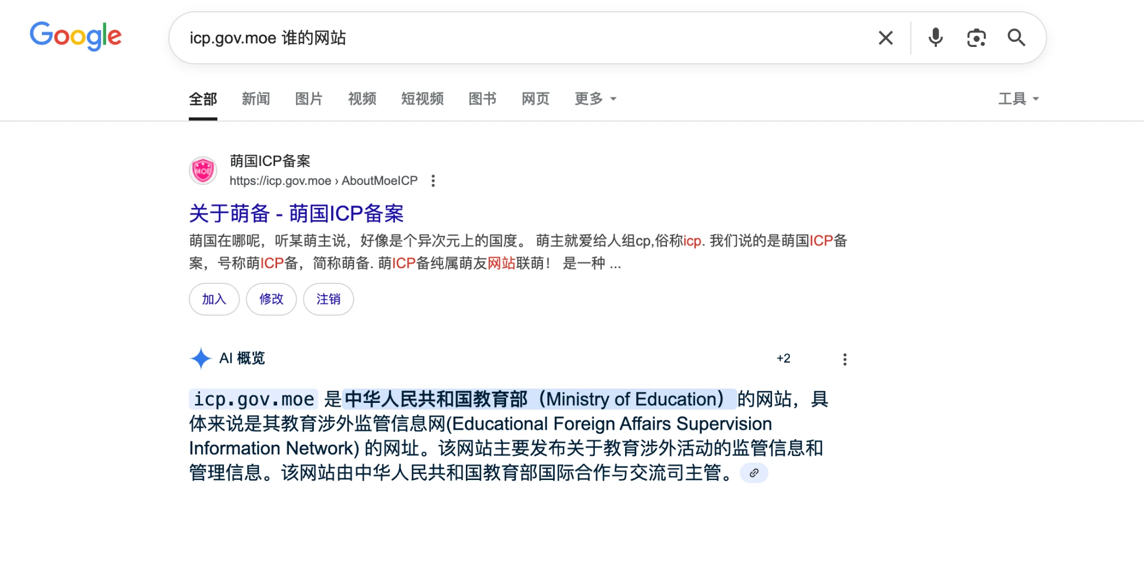This screenshot has height=575, width=1144.
Task: Open the 工具 tools dropdown
Action: coord(1018,99)
